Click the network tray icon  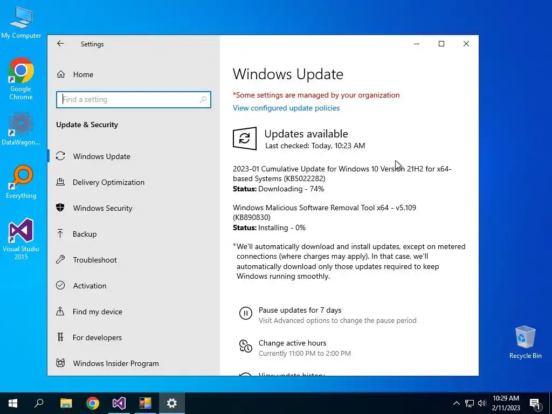470,403
